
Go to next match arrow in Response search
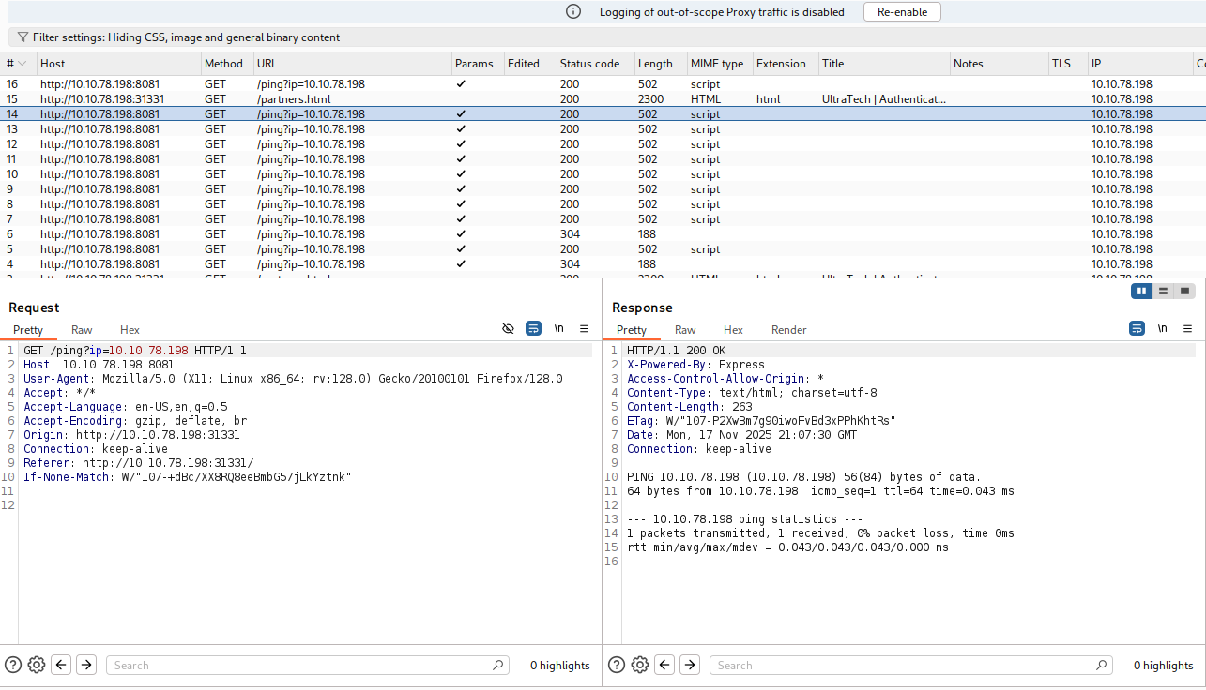pos(690,665)
